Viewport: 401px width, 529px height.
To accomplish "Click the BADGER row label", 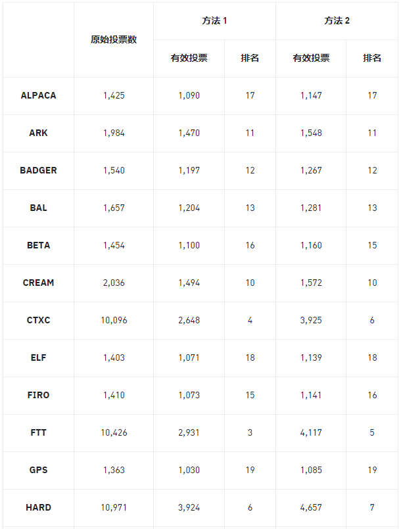I will click(x=38, y=170).
